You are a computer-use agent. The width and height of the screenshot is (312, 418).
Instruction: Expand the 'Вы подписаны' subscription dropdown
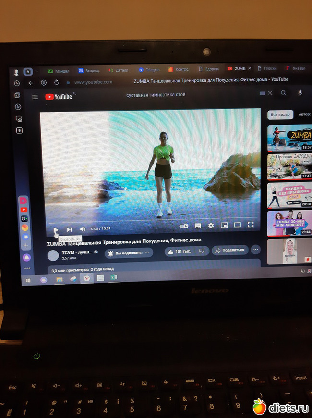[129, 253]
